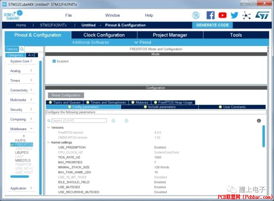Open the Pinout dropdown

tap(143, 42)
